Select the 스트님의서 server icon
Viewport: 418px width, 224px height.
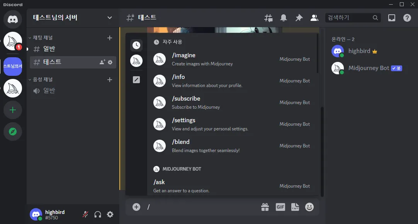click(x=12, y=66)
